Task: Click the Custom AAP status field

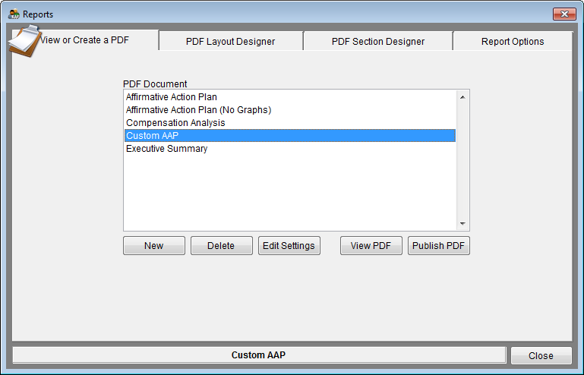Action: 259,355
